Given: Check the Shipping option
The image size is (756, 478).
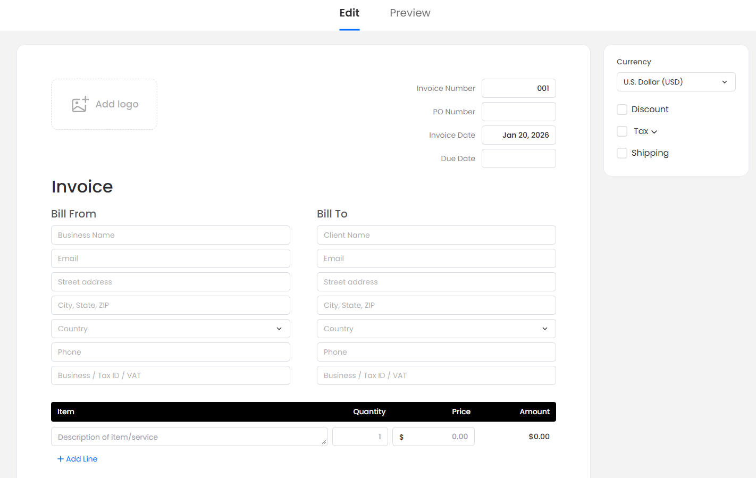Looking at the screenshot, I should coord(622,153).
